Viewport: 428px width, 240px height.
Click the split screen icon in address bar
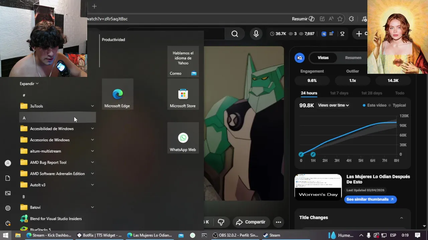[x=322, y=19]
